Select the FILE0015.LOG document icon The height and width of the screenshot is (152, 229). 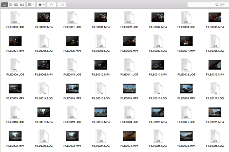(x=101, y=88)
